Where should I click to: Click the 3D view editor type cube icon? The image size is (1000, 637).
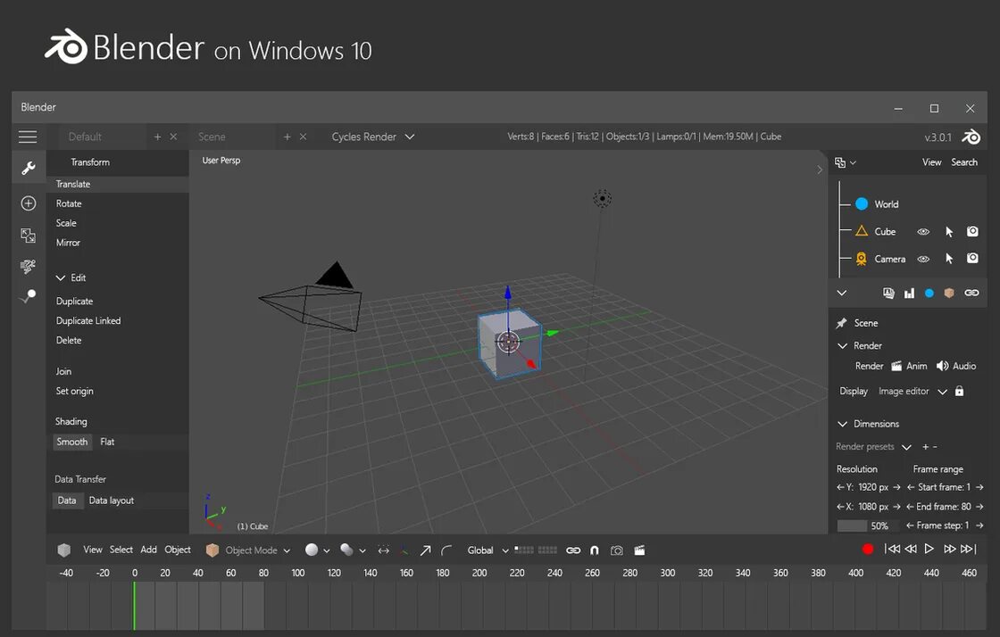[63, 550]
